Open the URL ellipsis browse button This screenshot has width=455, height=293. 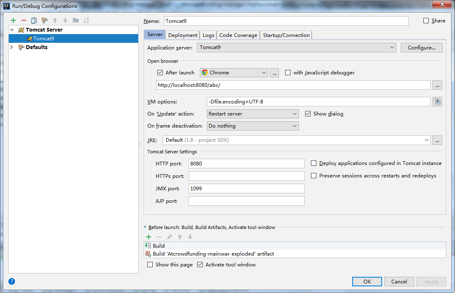click(437, 85)
